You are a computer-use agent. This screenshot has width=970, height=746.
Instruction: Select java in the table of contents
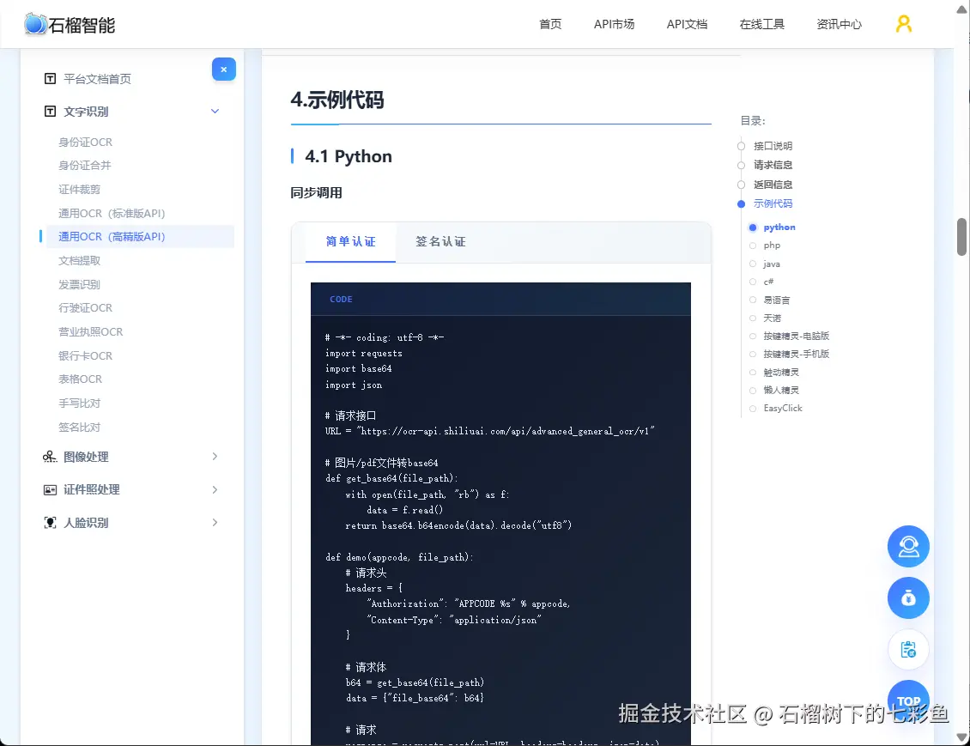[772, 264]
